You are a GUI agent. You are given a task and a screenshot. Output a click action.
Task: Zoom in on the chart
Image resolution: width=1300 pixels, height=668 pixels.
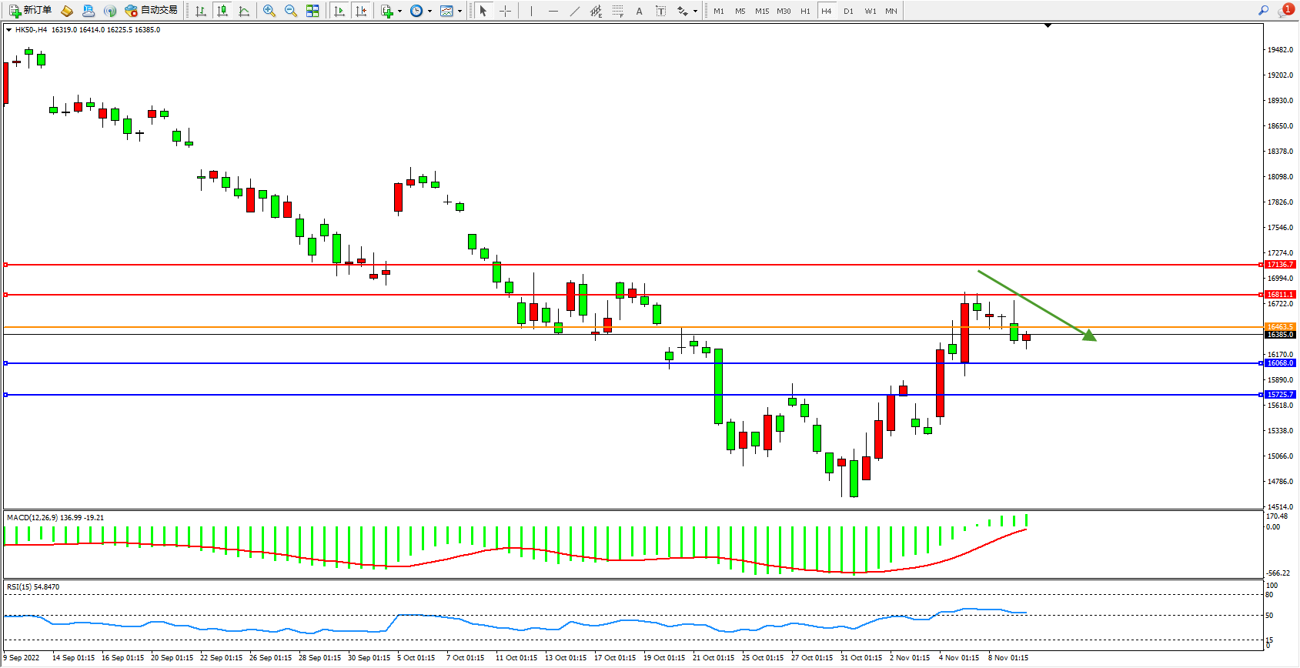tap(269, 11)
